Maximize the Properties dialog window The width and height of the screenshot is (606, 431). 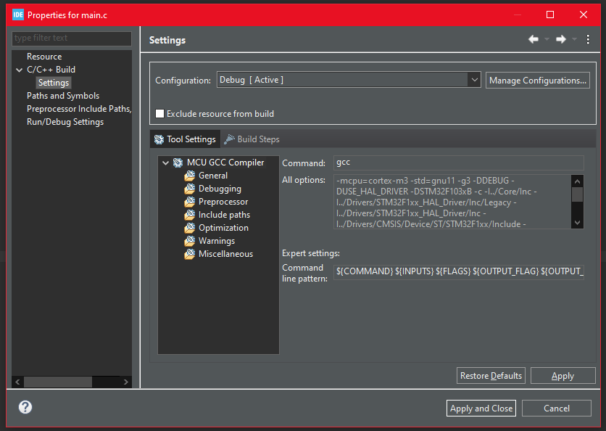point(550,15)
